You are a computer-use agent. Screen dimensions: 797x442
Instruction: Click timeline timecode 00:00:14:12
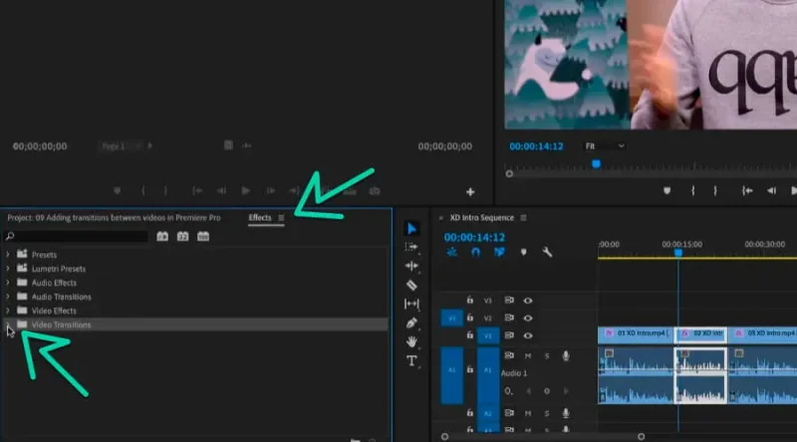(x=474, y=237)
